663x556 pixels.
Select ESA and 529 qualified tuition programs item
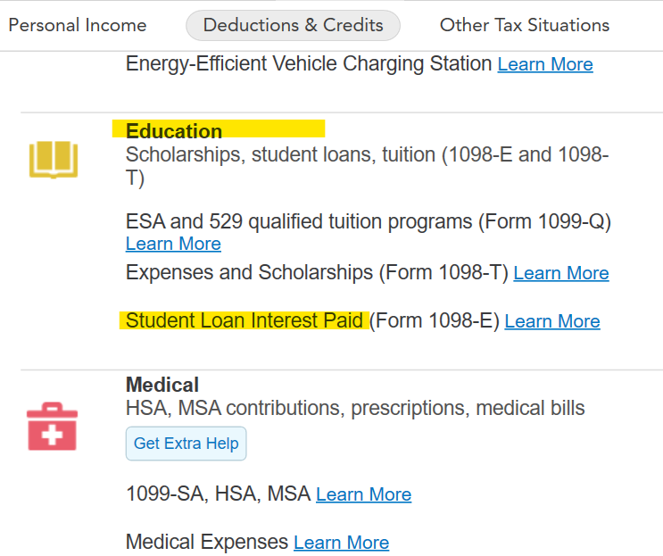369,221
